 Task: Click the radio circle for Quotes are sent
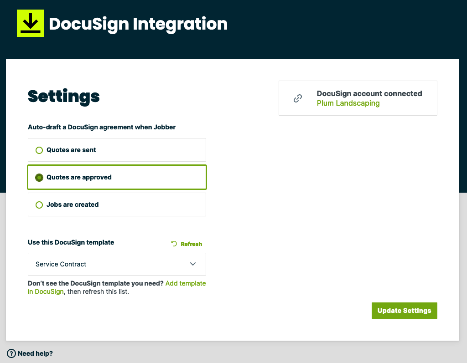(x=39, y=150)
